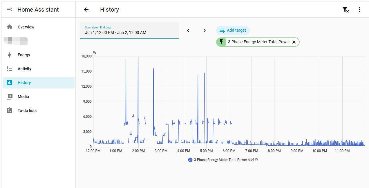The height and width of the screenshot is (188, 369).
Task: Open the Energy dashboard
Action: tap(39, 55)
